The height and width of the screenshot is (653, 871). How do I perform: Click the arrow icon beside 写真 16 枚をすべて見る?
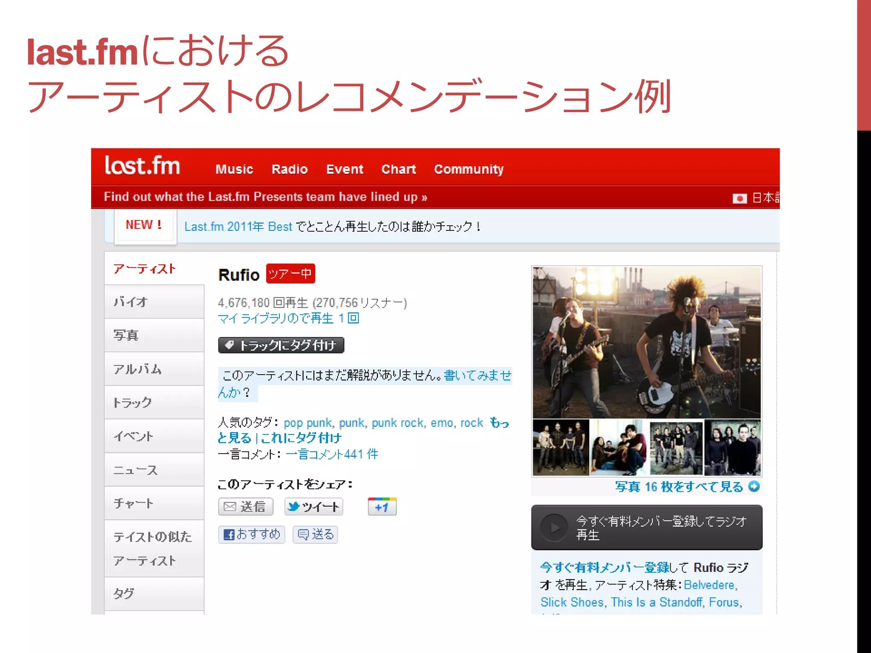click(x=754, y=486)
